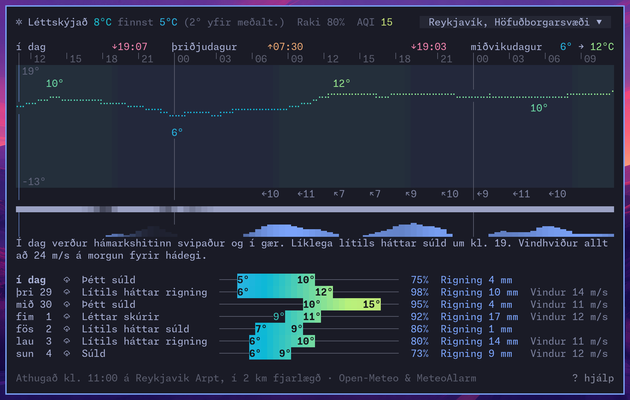The image size is (630, 400).
Task: Click the sun icon beside Léttskýjað
Action: 19,22
